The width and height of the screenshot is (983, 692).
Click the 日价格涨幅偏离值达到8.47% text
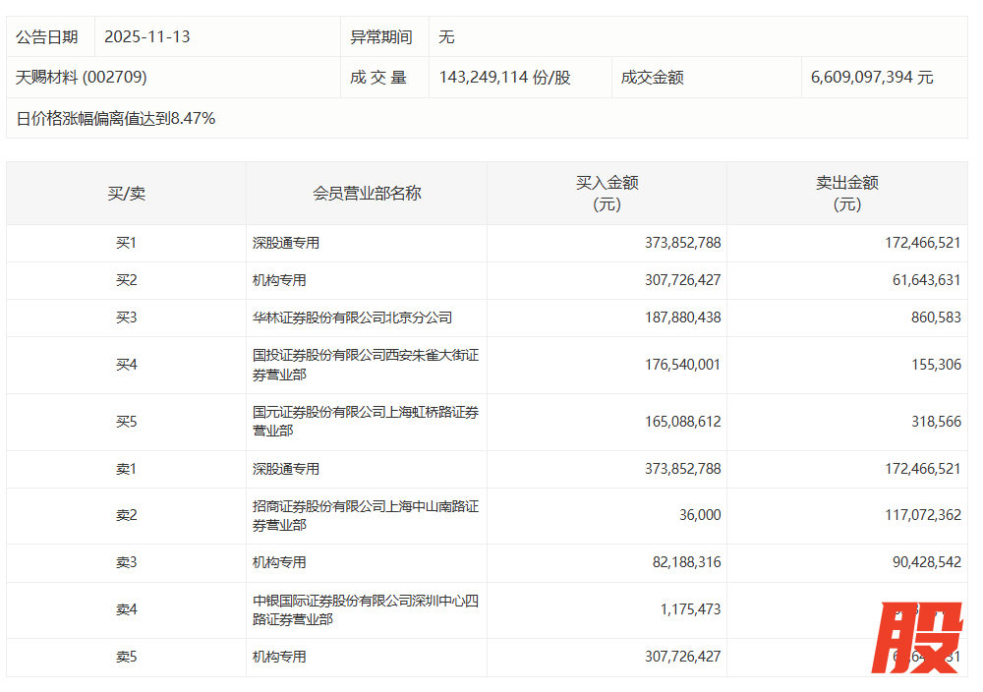[x=116, y=119]
